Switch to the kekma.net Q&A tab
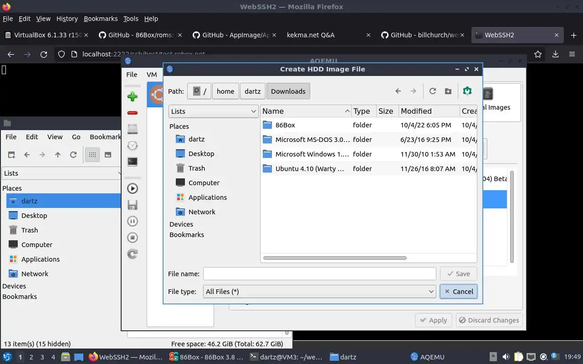 (x=328, y=35)
